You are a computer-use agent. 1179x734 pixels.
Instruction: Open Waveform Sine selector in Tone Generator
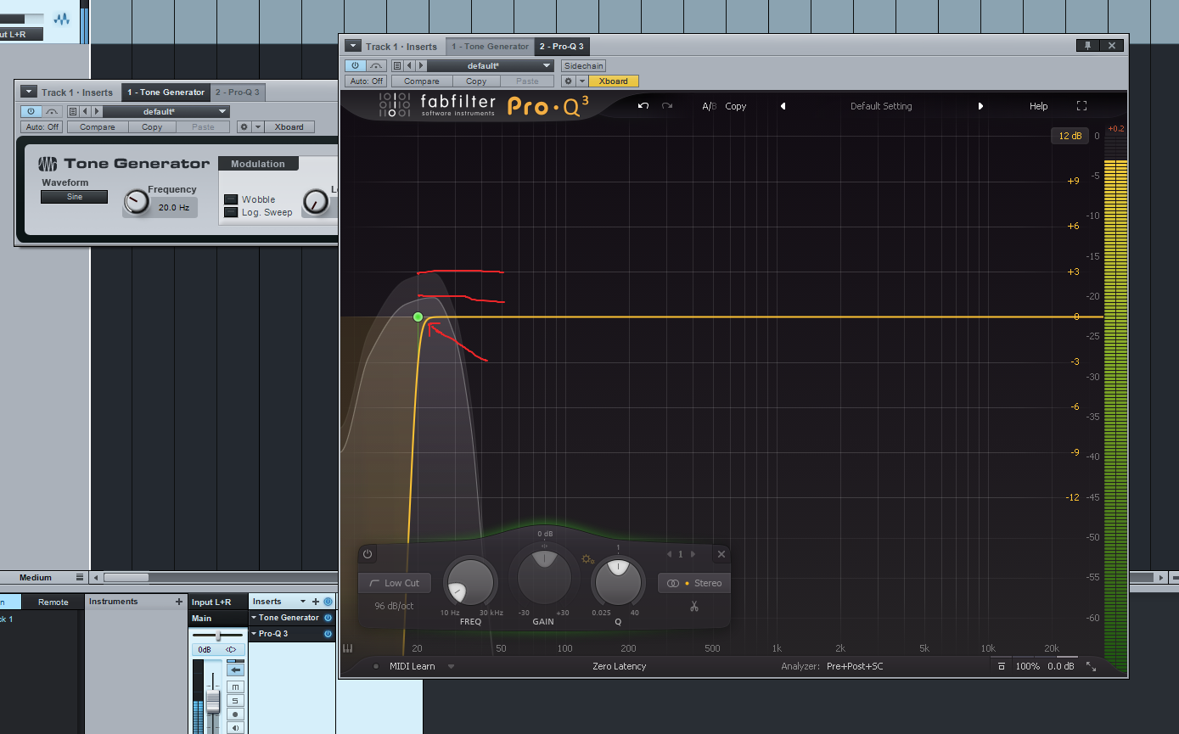(x=75, y=197)
